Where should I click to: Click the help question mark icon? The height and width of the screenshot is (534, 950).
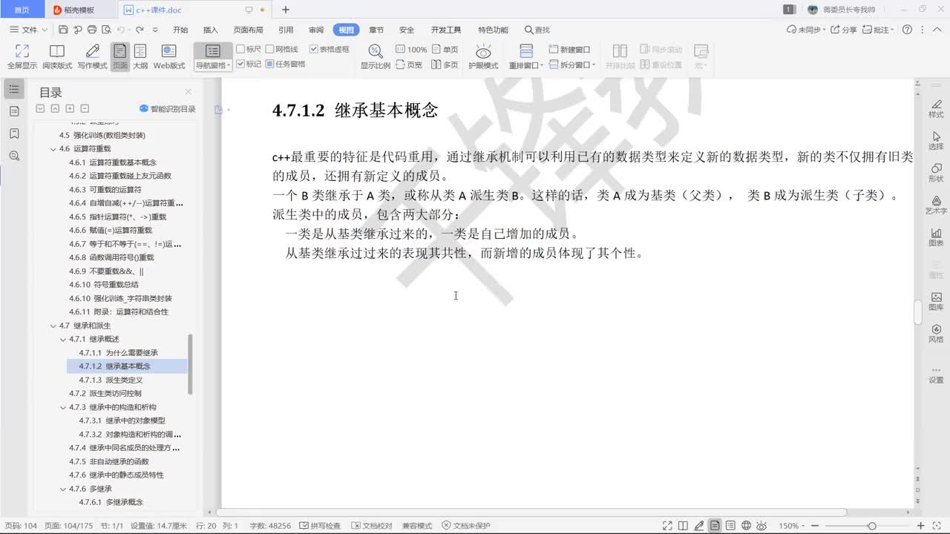coord(907,30)
